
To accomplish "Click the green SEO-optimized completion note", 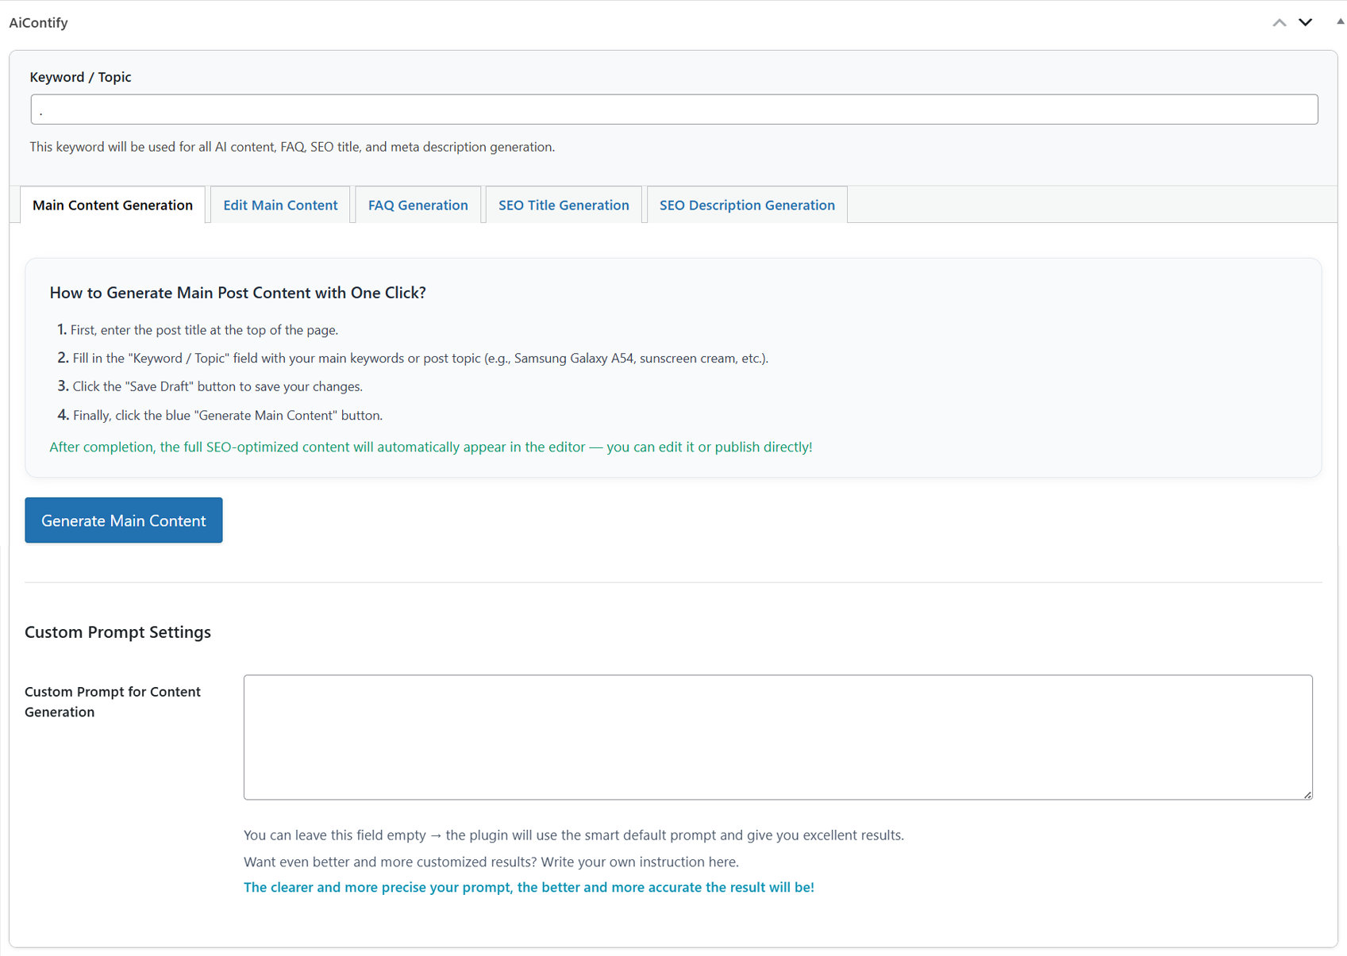I will pyautogui.click(x=430, y=447).
